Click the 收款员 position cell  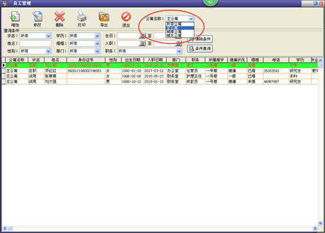(196, 82)
